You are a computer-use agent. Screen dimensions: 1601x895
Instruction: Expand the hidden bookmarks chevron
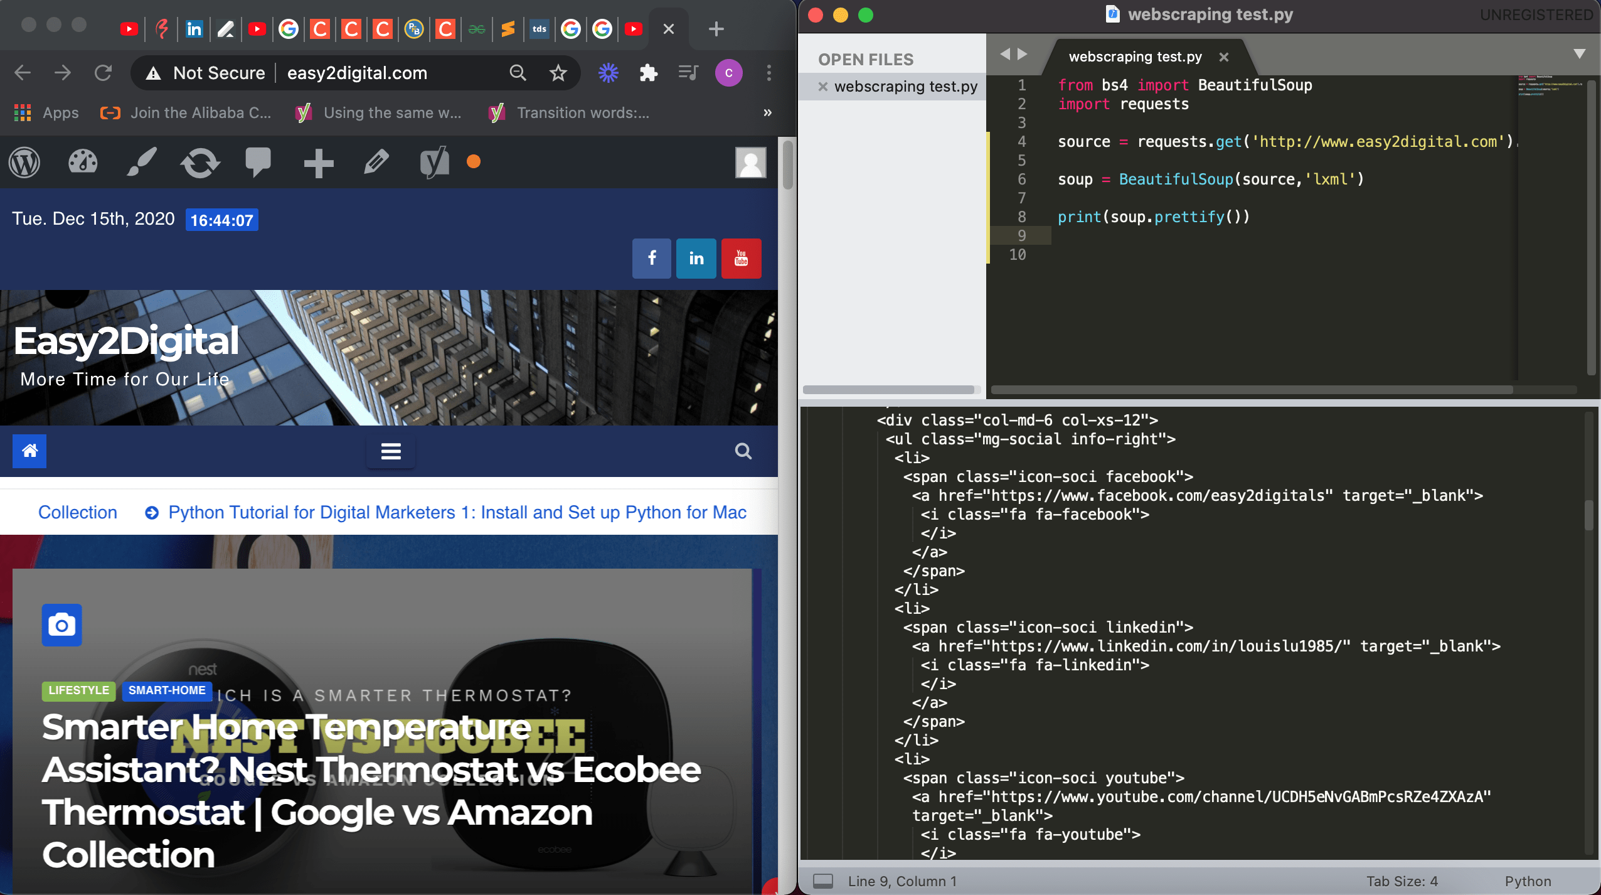(767, 113)
